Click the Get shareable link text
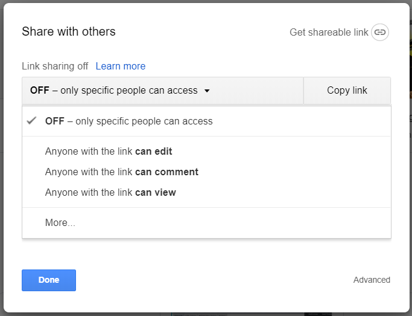The image size is (412, 316). click(329, 33)
